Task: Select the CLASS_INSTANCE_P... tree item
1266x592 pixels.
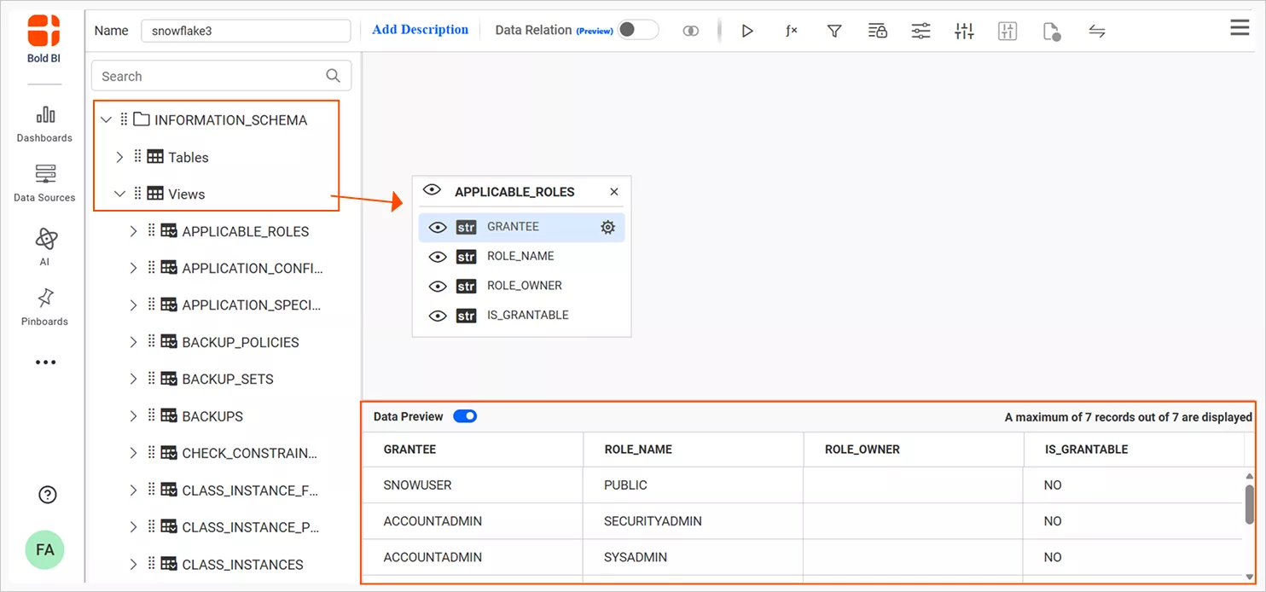Action: tap(252, 527)
